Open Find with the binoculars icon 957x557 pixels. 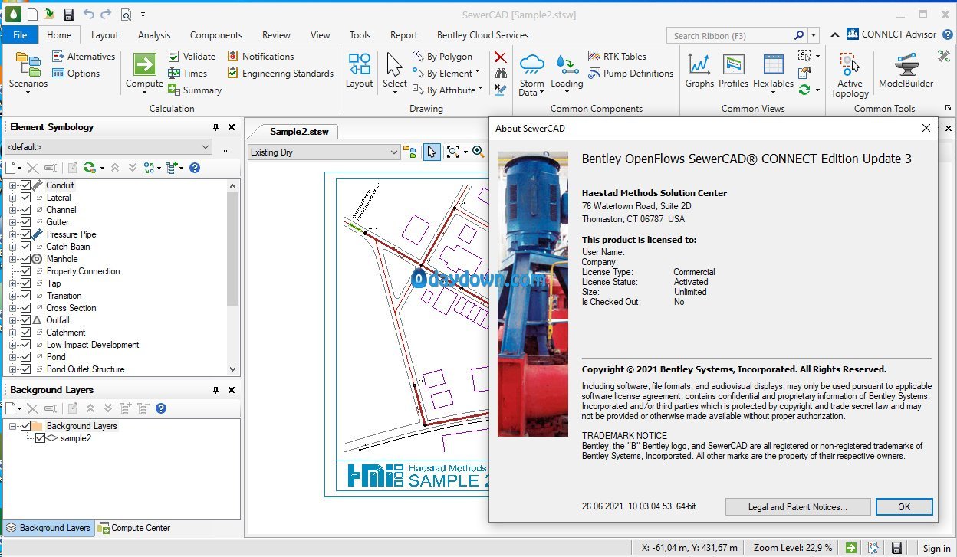[x=501, y=74]
